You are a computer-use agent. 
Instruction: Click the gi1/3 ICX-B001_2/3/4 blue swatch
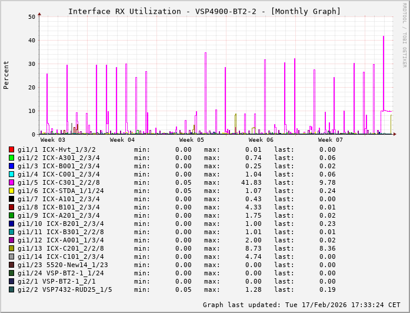(12, 166)
